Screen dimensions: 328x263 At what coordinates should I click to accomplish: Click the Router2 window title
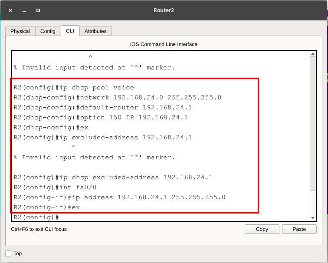coord(164,10)
